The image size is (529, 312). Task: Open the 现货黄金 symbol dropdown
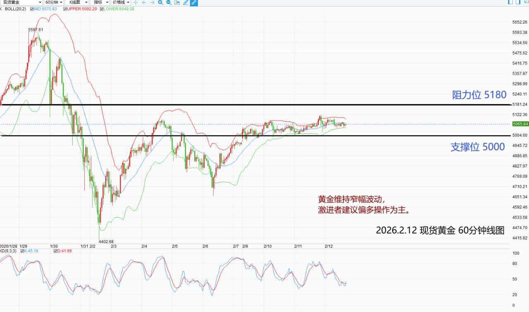tap(21, 2)
